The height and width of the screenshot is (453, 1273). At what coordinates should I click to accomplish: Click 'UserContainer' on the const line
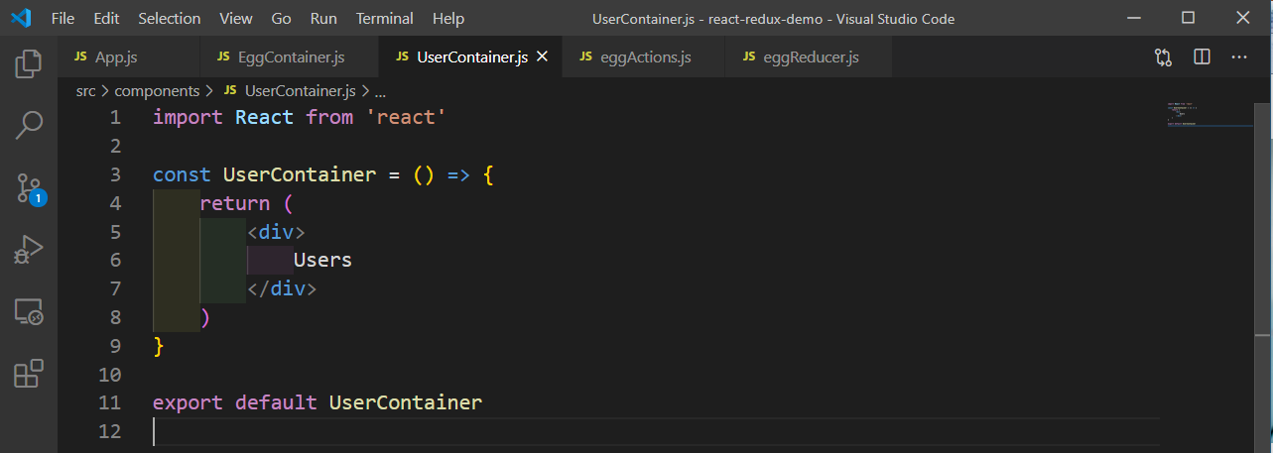pos(300,174)
